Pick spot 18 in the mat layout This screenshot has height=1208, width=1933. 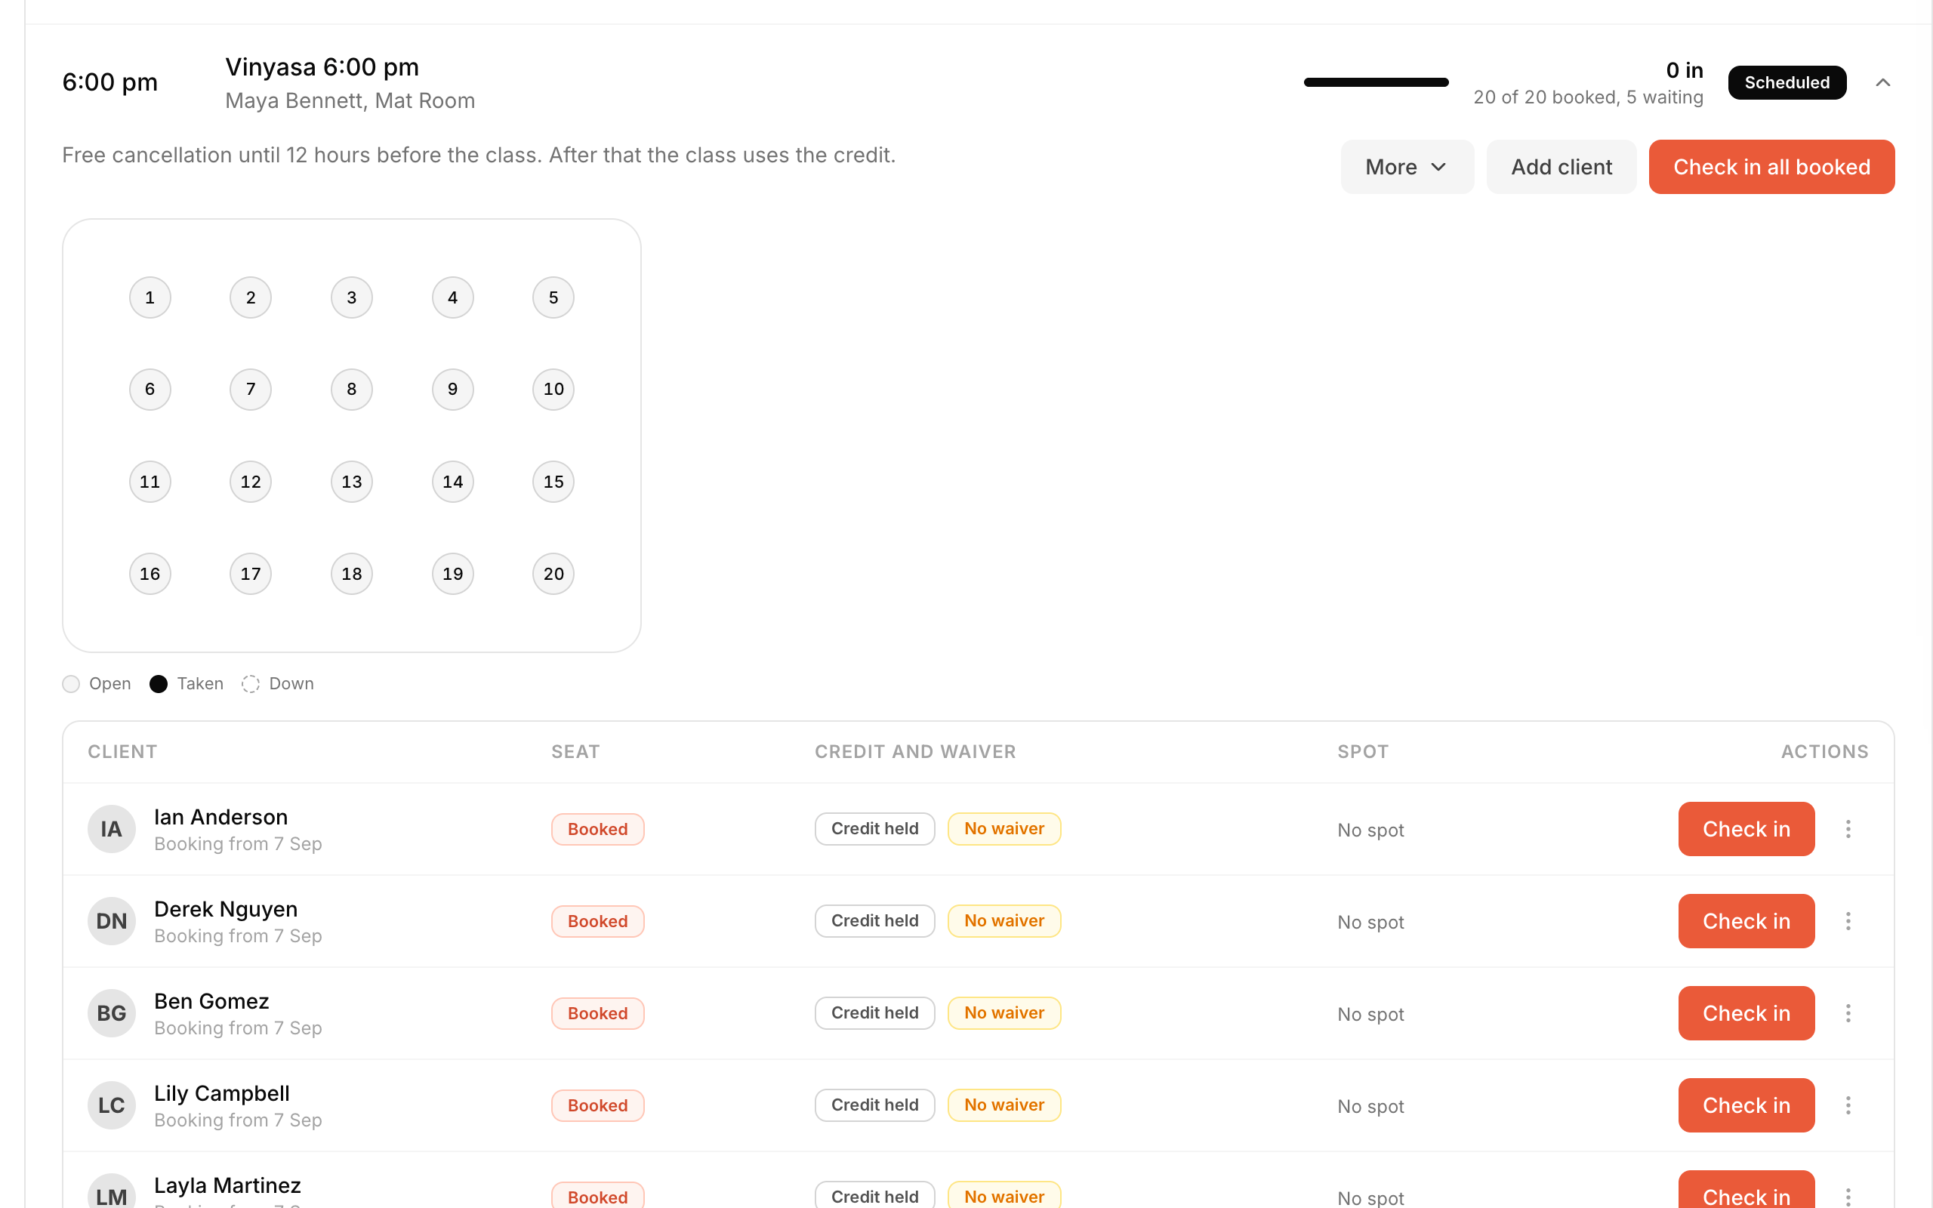(x=351, y=574)
